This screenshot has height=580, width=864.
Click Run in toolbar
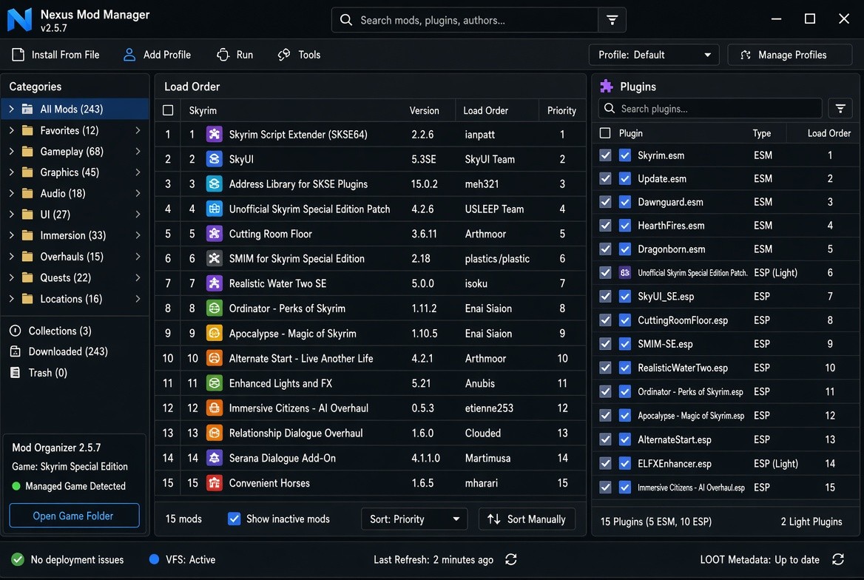point(234,55)
